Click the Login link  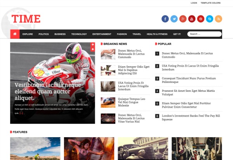194,3
